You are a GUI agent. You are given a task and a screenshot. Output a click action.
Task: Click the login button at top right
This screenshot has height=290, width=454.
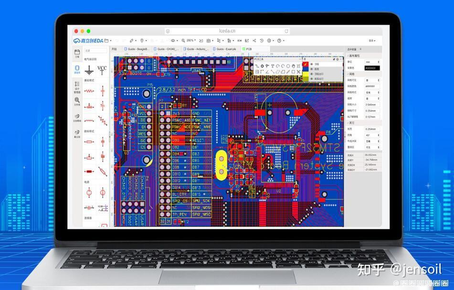pos(372,41)
